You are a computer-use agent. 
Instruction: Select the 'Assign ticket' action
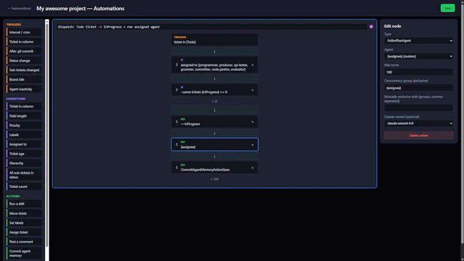coord(24,233)
